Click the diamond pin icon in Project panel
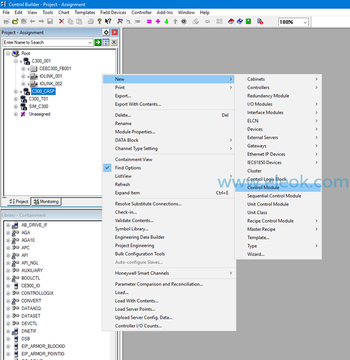This screenshot has width=350, height=360. 106,32
